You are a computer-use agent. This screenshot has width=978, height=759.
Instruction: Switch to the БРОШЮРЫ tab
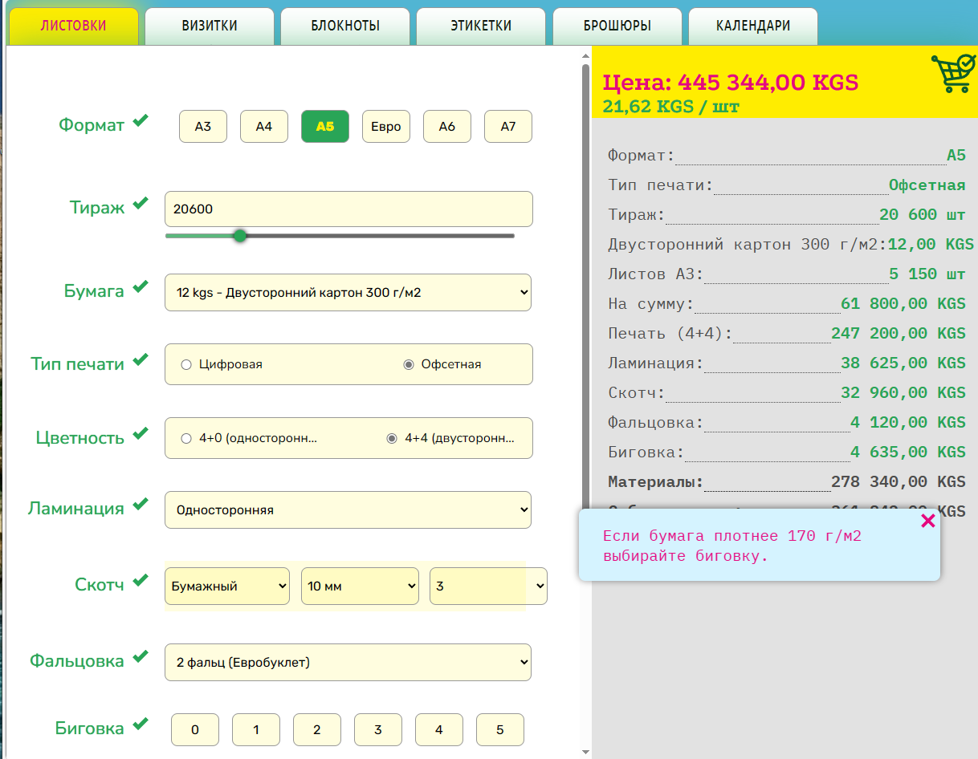click(x=617, y=26)
